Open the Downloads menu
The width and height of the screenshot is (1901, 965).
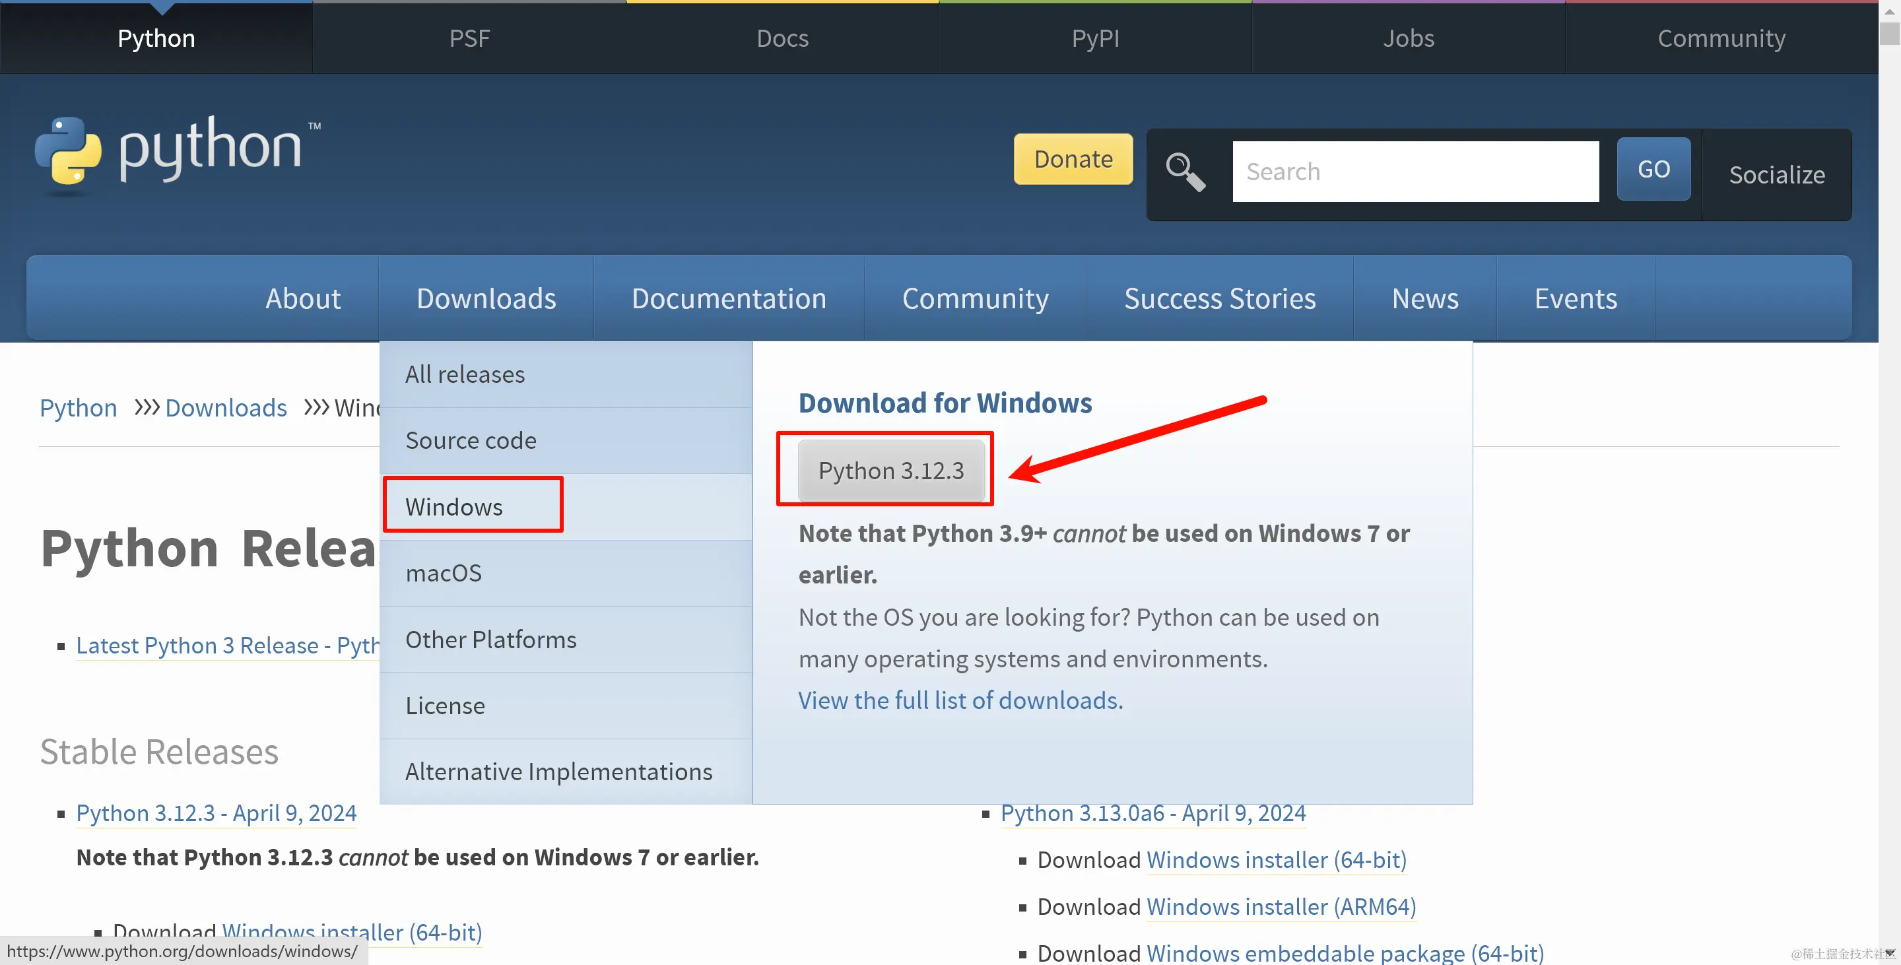tap(486, 299)
